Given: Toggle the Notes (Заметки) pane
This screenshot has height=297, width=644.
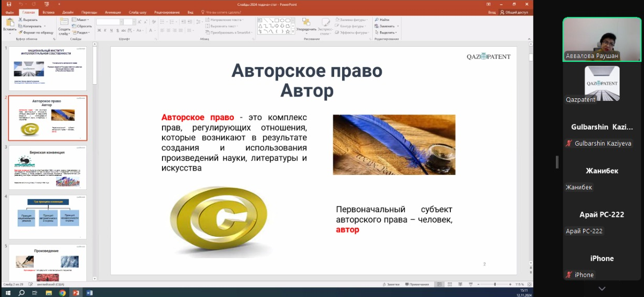Looking at the screenshot, I should click(x=390, y=285).
